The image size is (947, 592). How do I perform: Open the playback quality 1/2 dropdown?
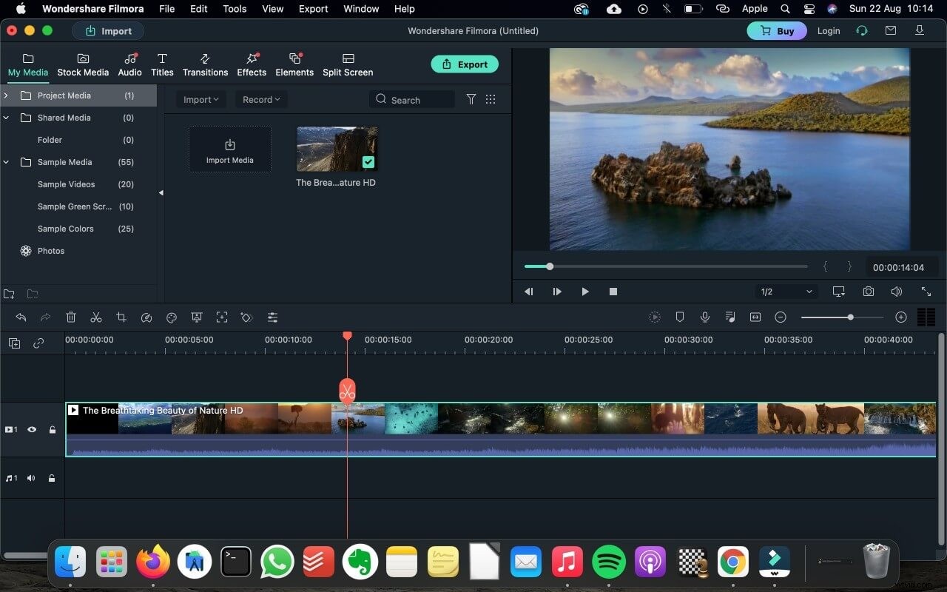point(786,292)
